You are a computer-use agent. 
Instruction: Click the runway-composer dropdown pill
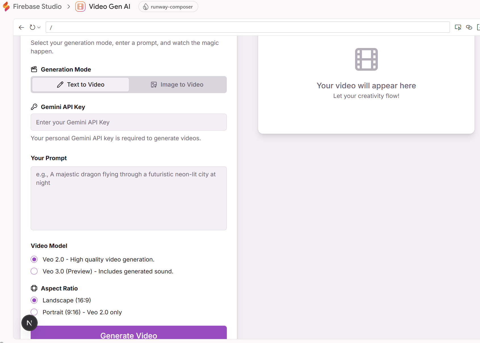pos(168,7)
